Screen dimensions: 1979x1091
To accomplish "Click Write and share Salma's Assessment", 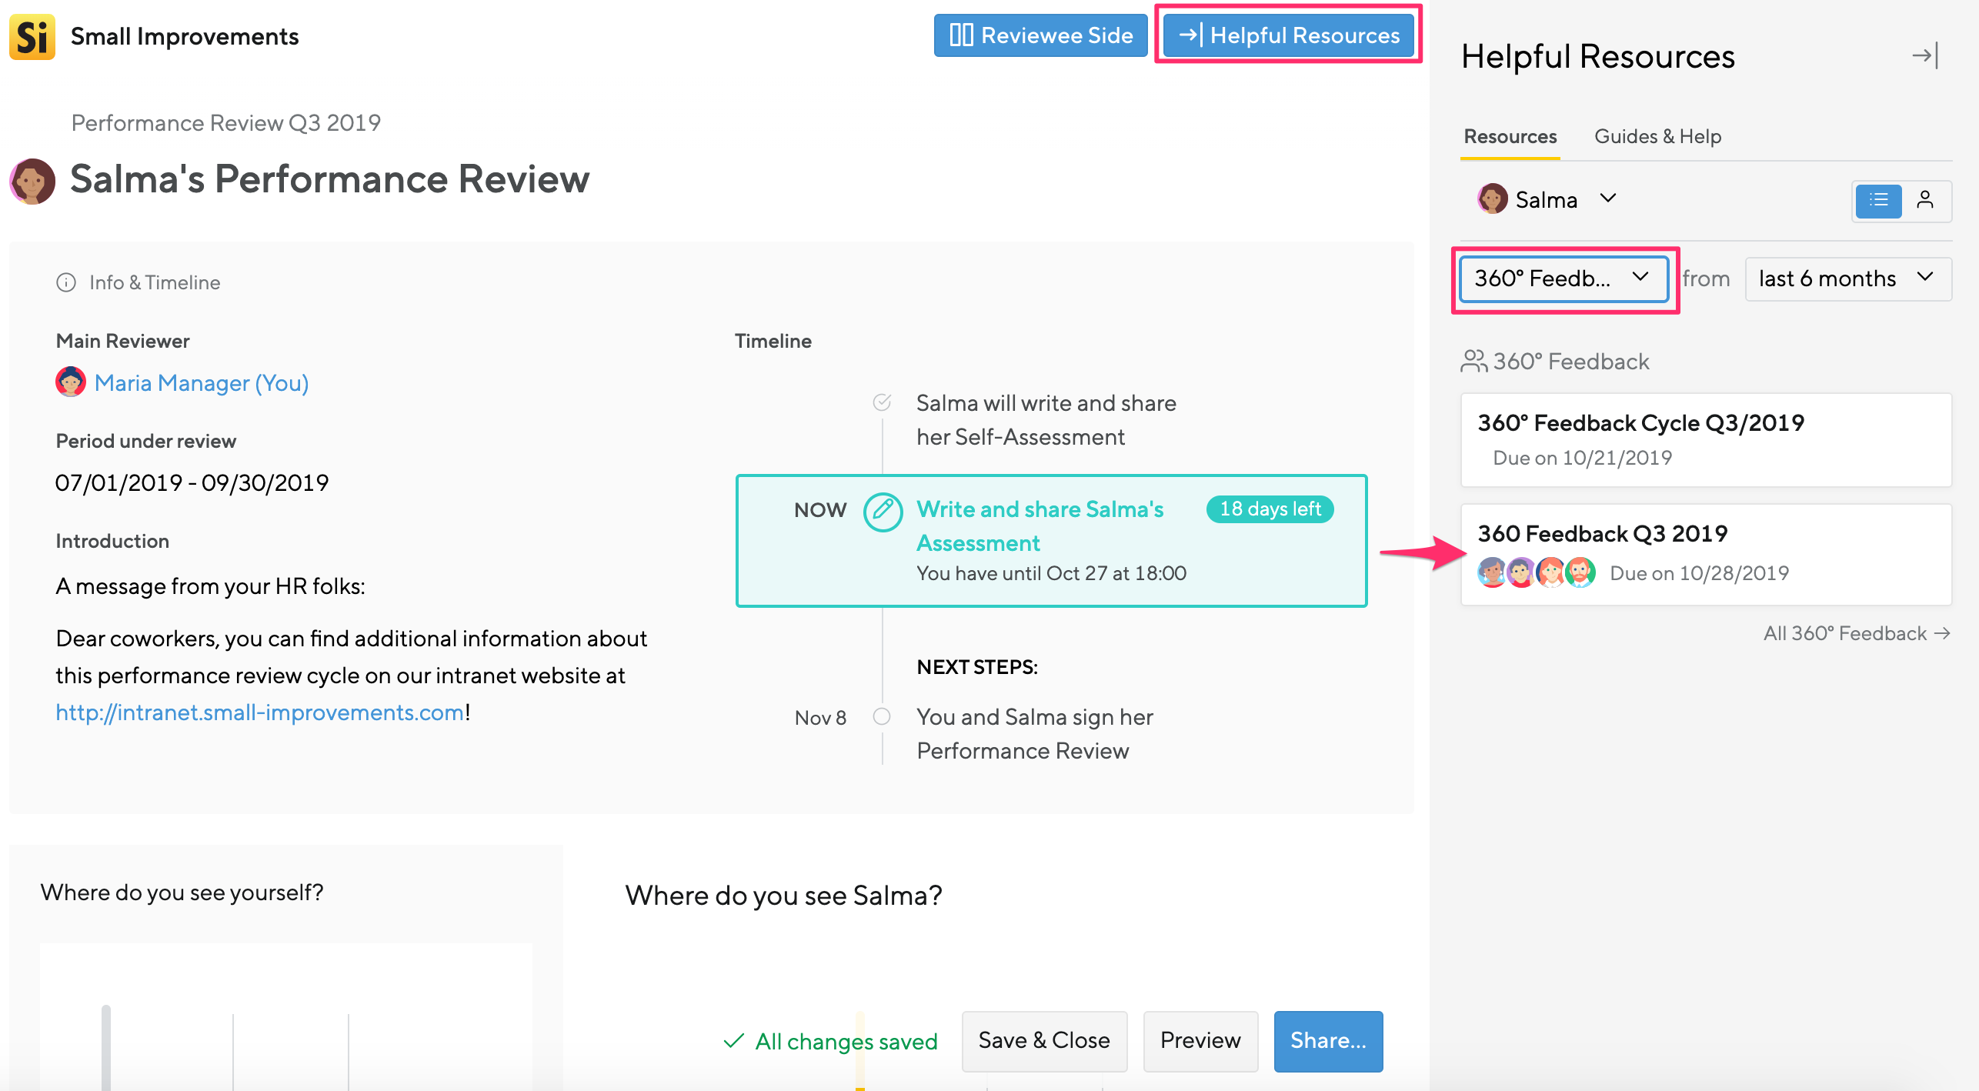I will click(x=1040, y=525).
